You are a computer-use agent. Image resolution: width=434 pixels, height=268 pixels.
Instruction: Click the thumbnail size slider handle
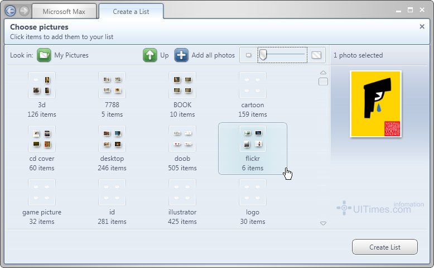(263, 55)
